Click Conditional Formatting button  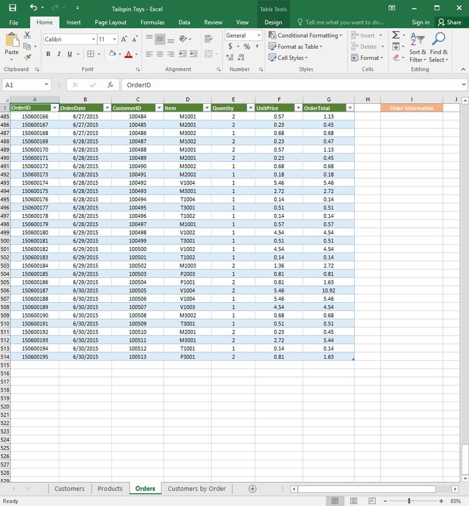pyautogui.click(x=306, y=35)
